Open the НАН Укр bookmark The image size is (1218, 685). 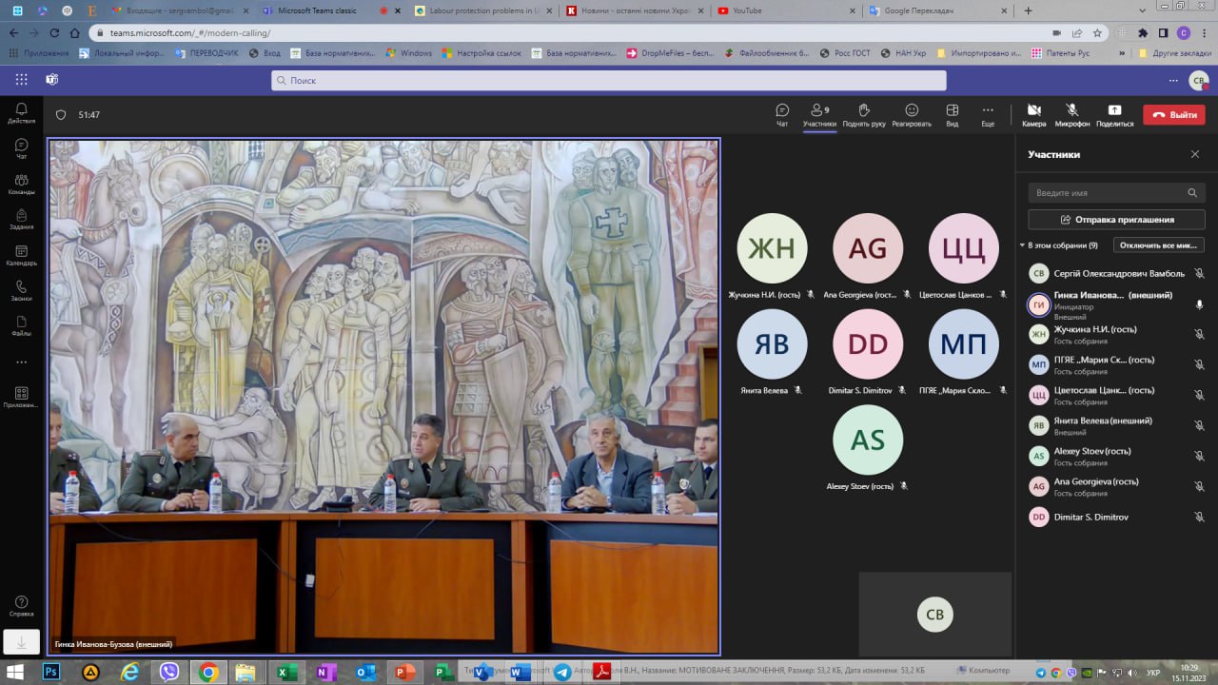[x=903, y=53]
